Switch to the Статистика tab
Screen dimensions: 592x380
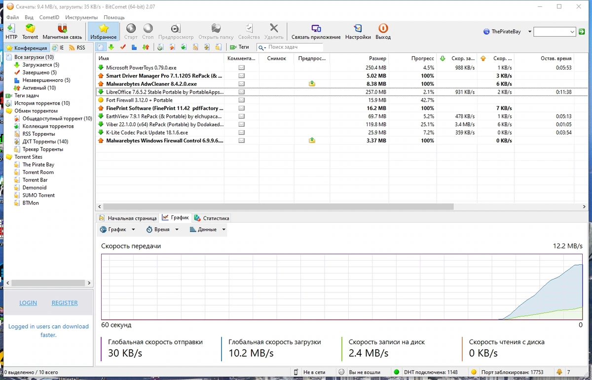(x=212, y=218)
